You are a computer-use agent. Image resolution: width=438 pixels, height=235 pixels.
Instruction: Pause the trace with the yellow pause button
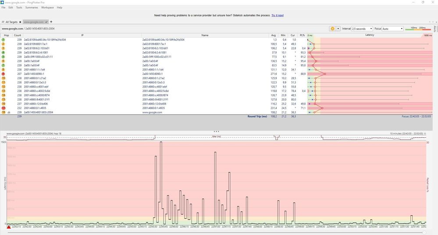(x=332, y=29)
